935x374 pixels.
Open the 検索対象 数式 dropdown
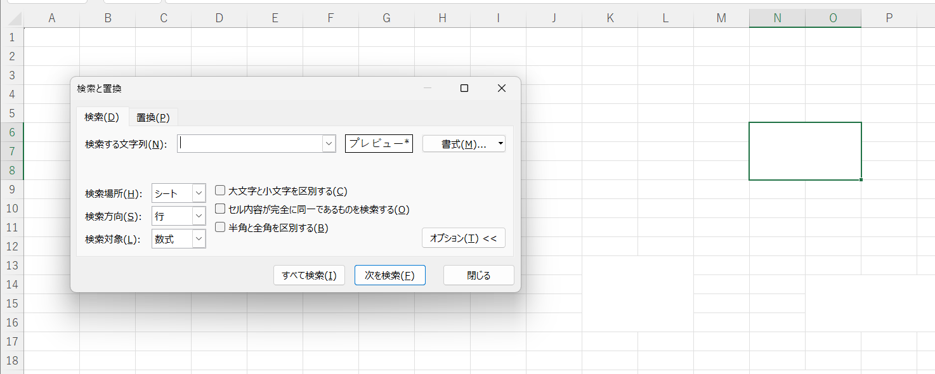(199, 239)
